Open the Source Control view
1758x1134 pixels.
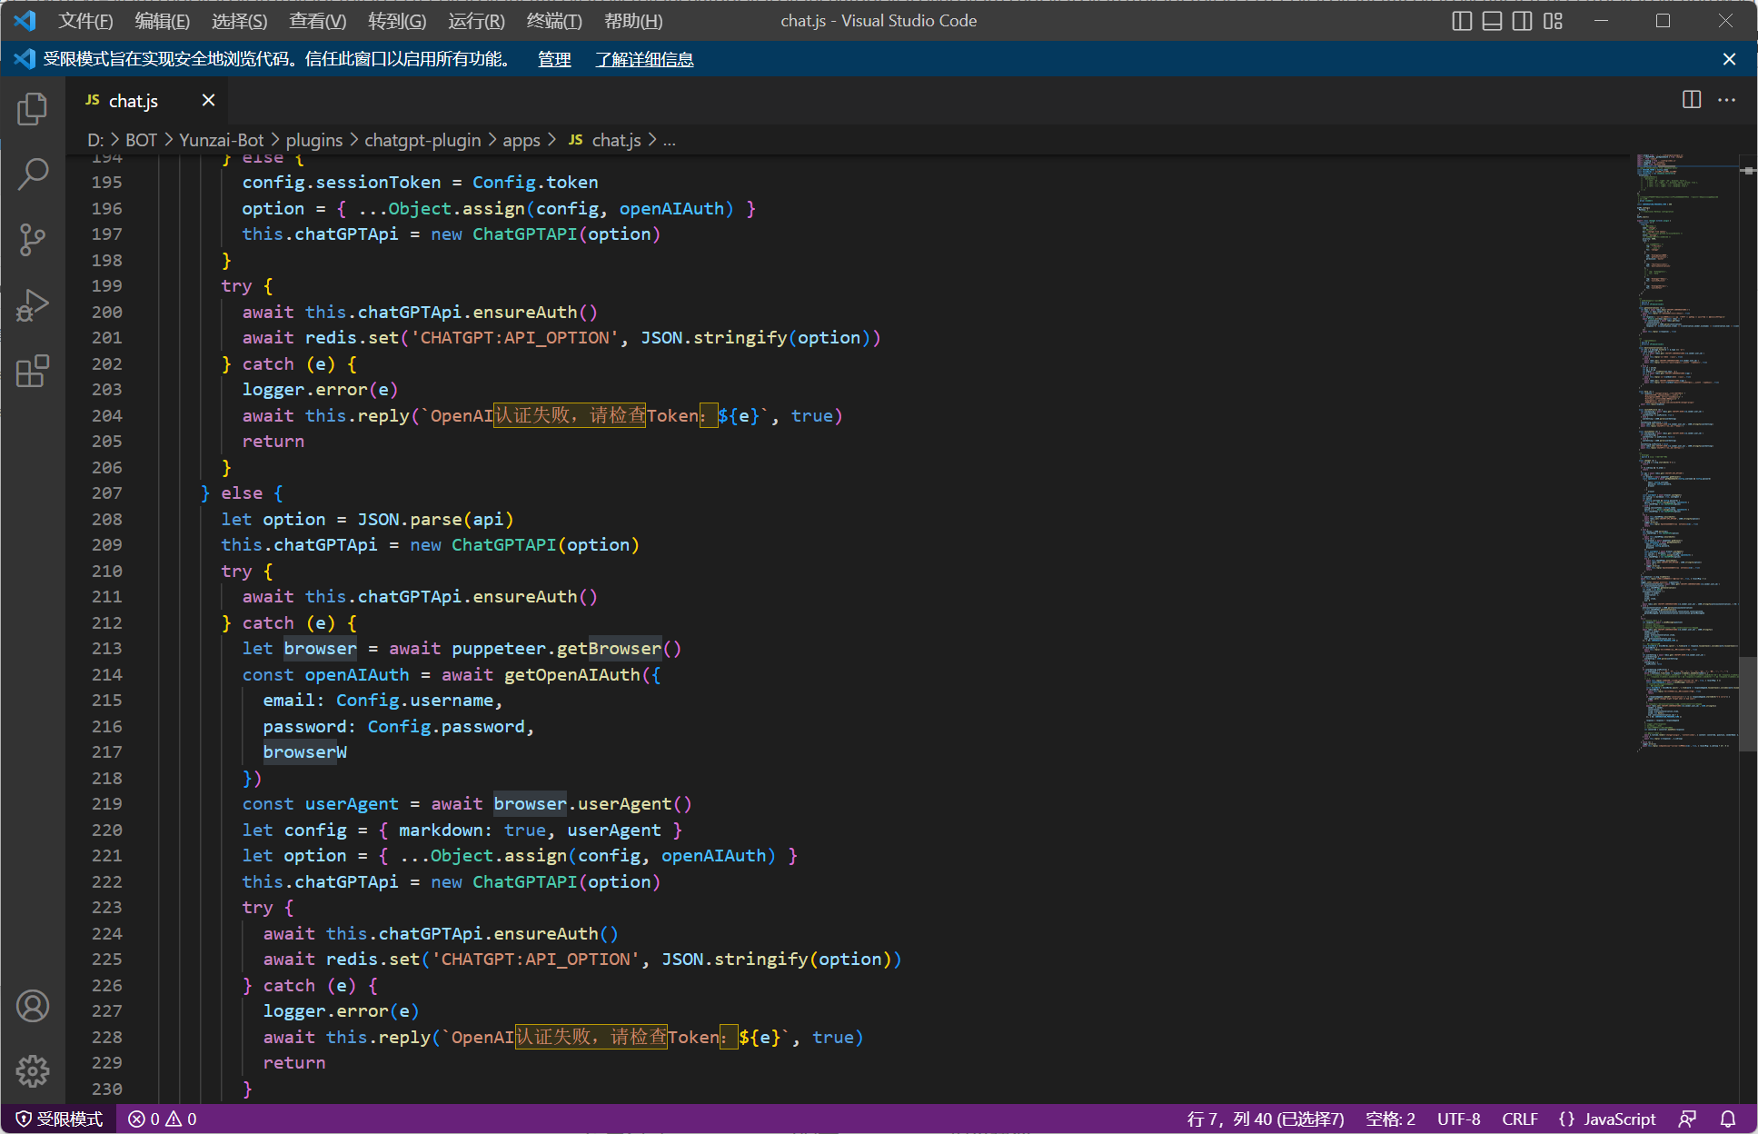tap(33, 239)
